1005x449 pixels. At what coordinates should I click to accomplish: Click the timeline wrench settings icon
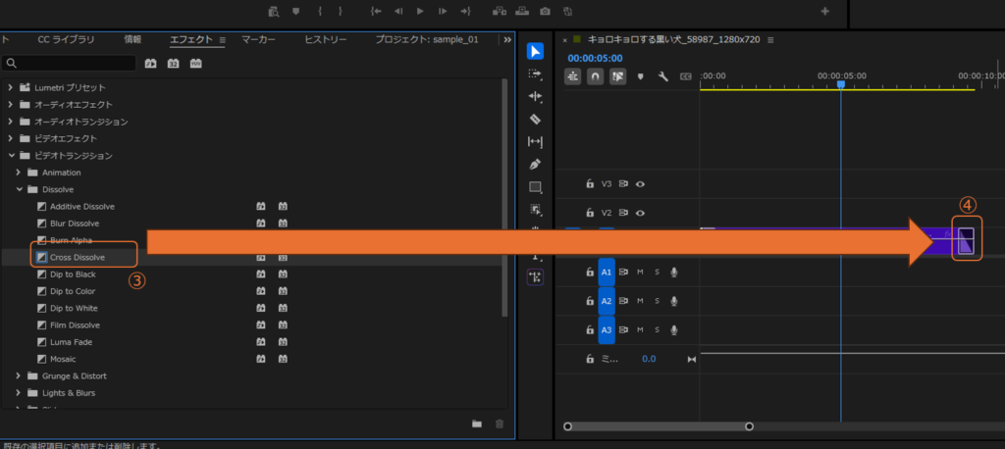(x=663, y=76)
